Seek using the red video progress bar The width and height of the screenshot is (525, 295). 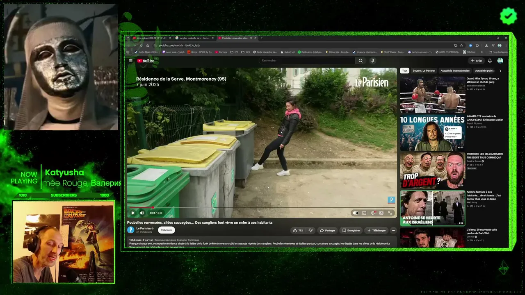pyautogui.click(x=262, y=208)
